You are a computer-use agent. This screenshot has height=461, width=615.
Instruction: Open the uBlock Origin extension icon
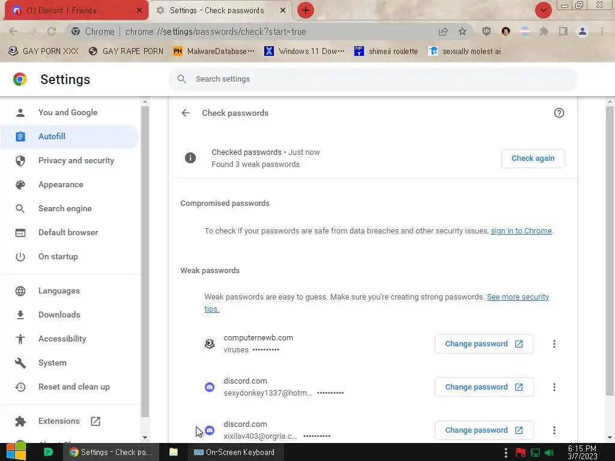point(486,31)
